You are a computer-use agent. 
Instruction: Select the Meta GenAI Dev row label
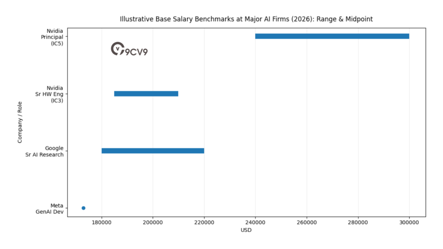pyautogui.click(x=49, y=209)
